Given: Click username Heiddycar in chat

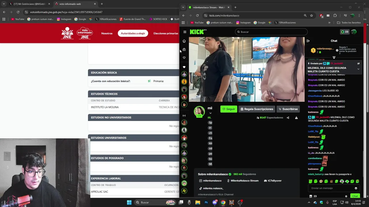Looking at the screenshot, I should pyautogui.click(x=314, y=137).
